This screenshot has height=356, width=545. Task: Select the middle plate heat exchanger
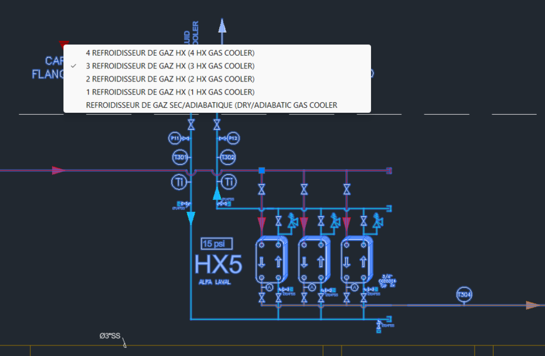pos(314,259)
